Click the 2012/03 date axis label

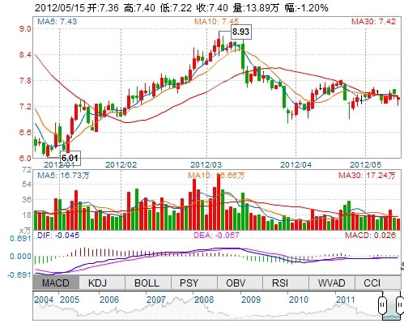tap(206, 164)
